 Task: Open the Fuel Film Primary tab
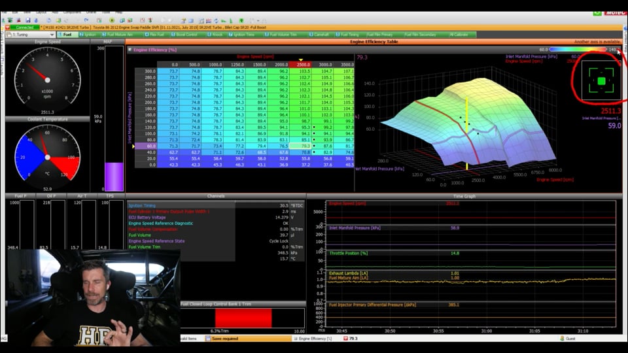[379, 35]
